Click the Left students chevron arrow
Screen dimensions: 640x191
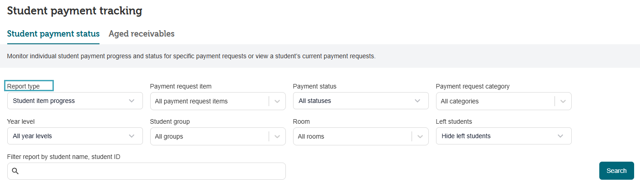click(560, 136)
